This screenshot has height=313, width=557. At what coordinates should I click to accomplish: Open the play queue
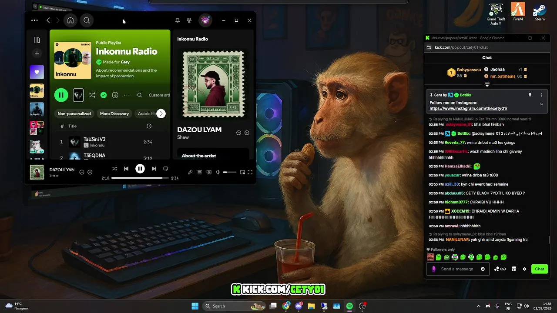pyautogui.click(x=200, y=172)
